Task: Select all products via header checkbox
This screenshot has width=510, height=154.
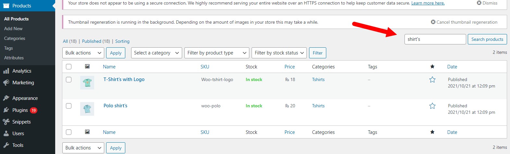Action: pos(68,67)
